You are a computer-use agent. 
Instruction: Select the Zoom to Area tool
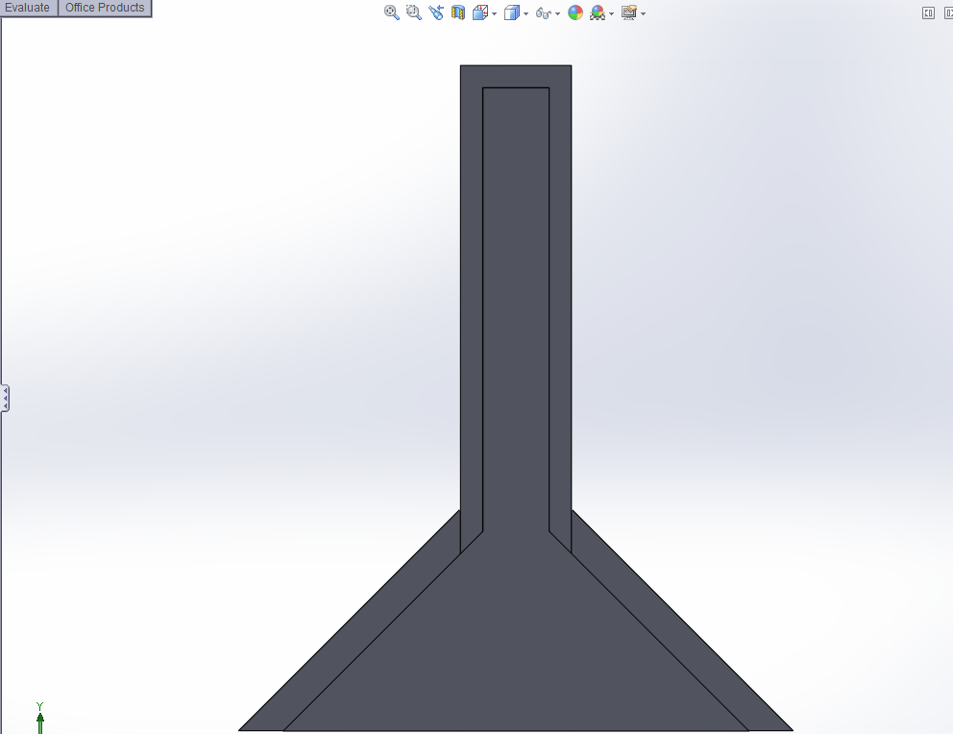click(414, 12)
